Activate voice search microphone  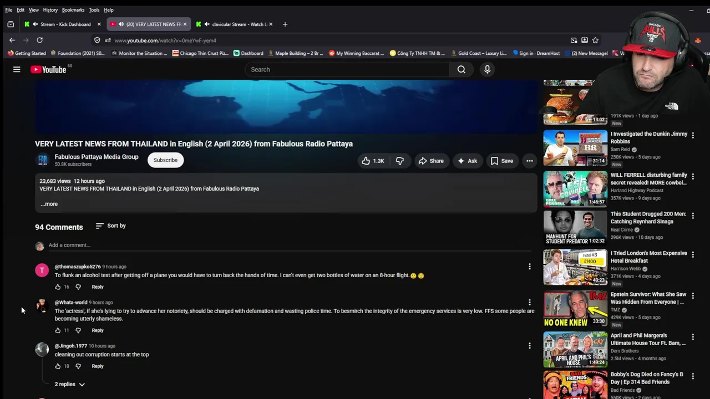pyautogui.click(x=487, y=69)
